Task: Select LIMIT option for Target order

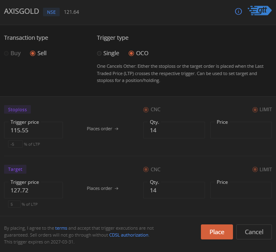Action: [x=255, y=170]
